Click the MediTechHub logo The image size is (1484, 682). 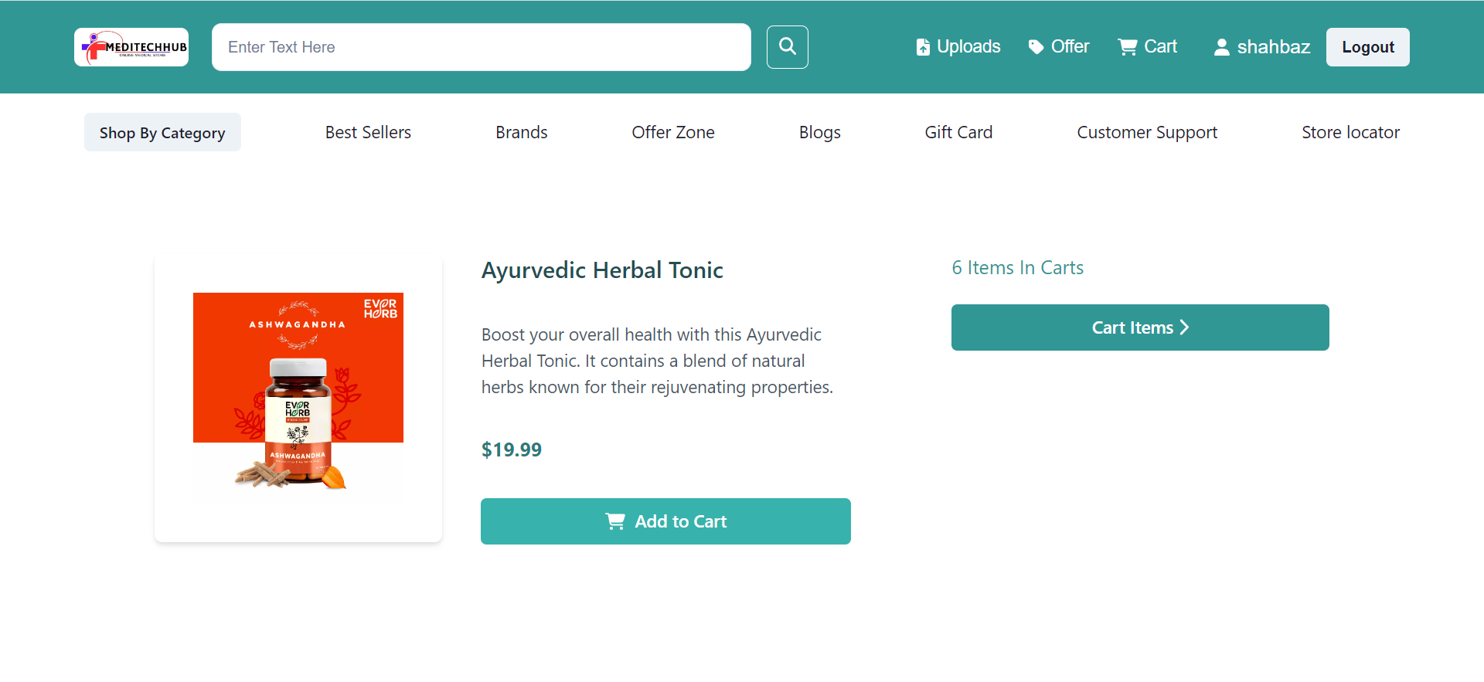point(131,47)
